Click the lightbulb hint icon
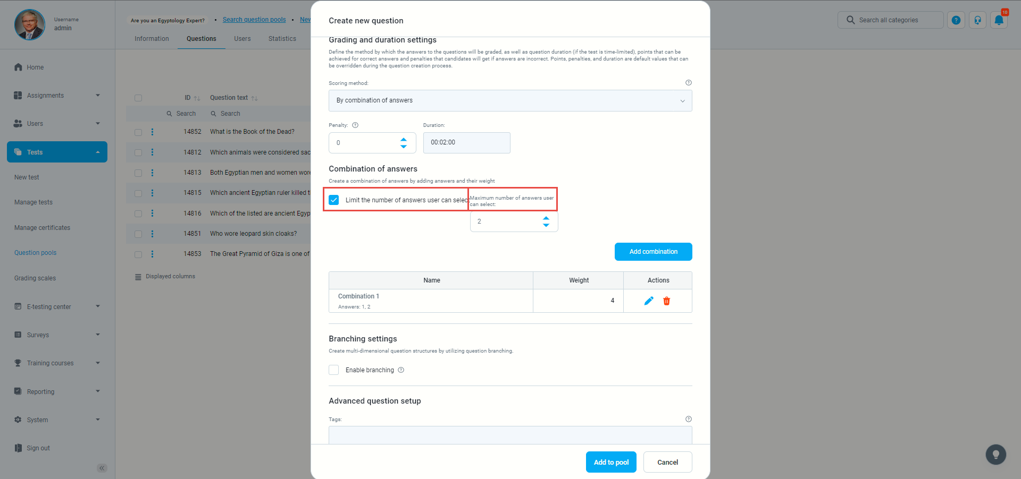Image resolution: width=1021 pixels, height=479 pixels. point(995,455)
